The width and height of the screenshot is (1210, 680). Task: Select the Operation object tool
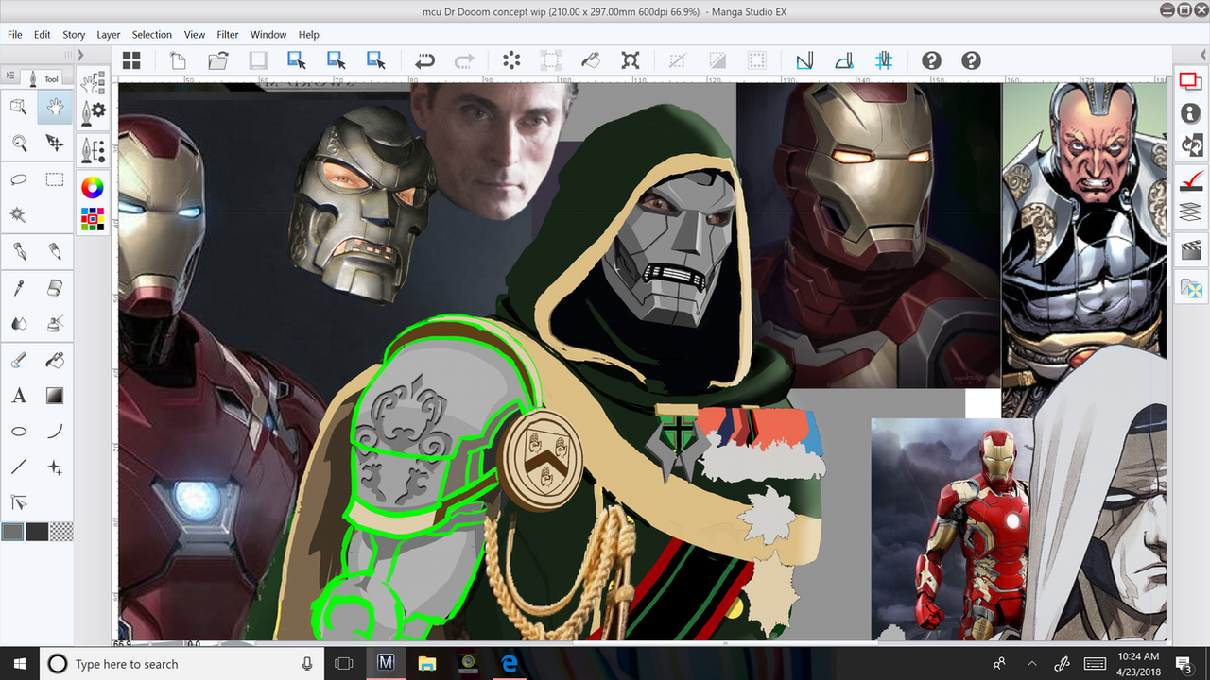pos(19,107)
